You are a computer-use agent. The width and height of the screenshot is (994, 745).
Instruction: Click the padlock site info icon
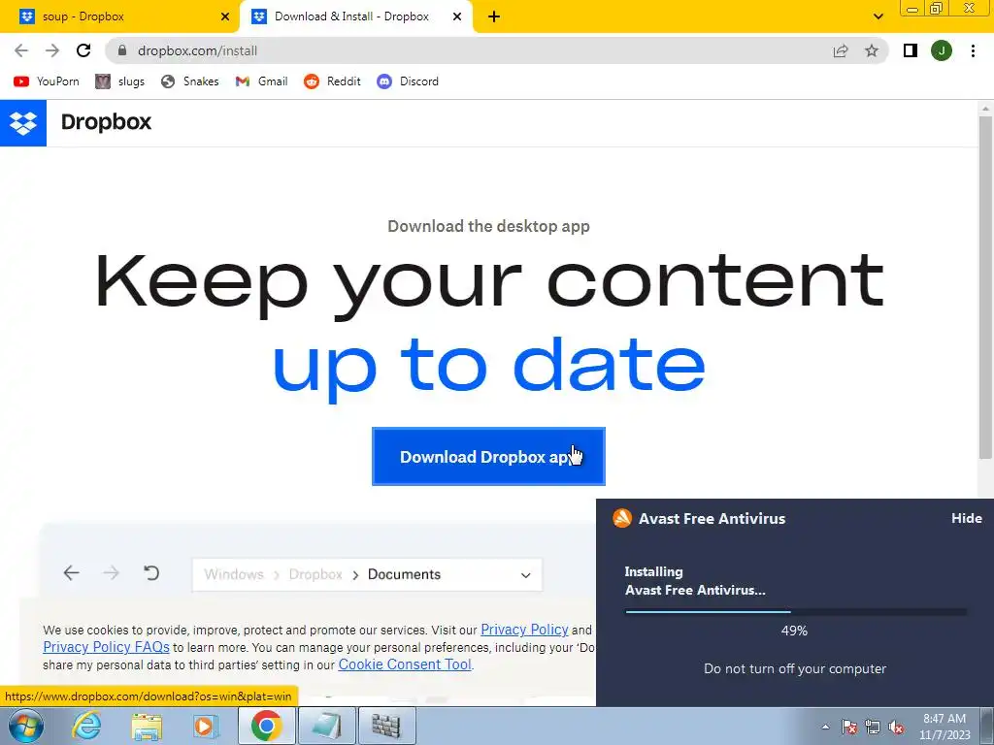(x=122, y=50)
